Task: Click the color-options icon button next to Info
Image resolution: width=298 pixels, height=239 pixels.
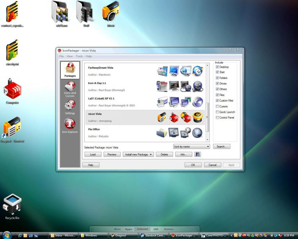Action: 197,155
